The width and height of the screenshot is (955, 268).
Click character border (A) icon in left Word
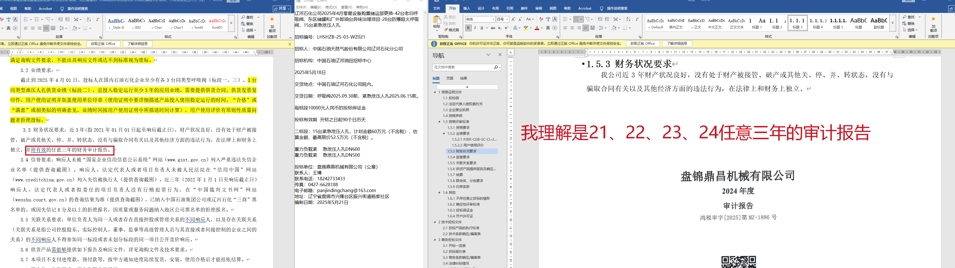coord(15,19)
